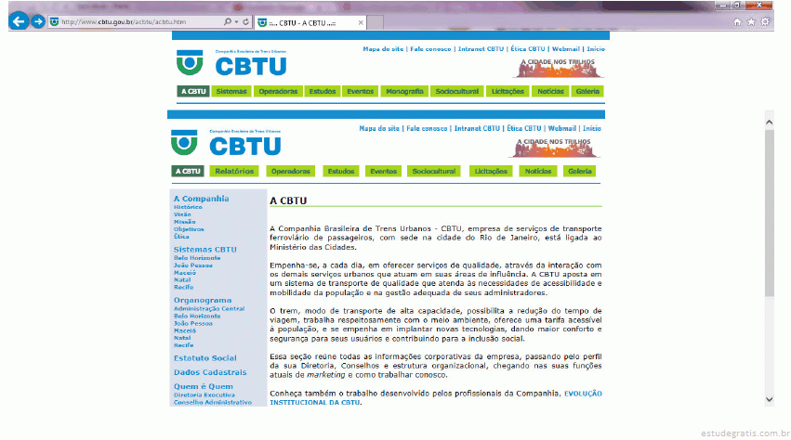Open the Visão sidebar link
The height and width of the screenshot is (440, 791).
[182, 214]
